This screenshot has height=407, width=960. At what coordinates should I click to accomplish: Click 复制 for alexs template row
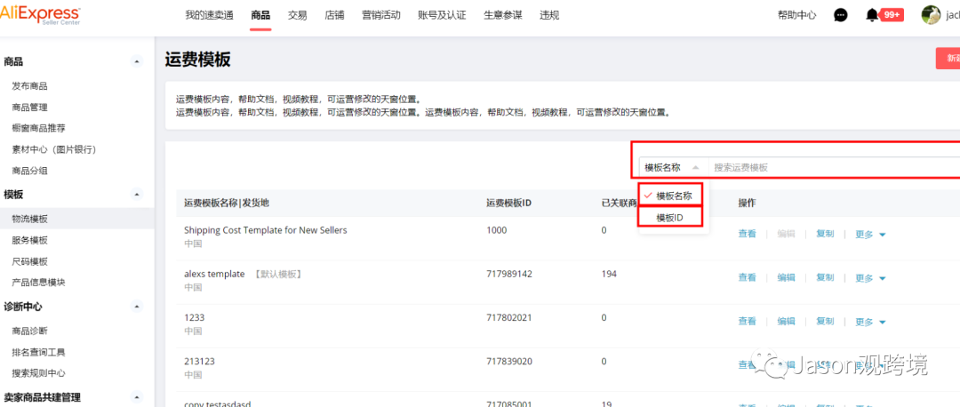point(825,277)
